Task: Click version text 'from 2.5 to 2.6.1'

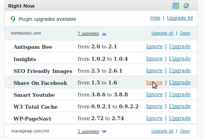Action: click(100, 71)
